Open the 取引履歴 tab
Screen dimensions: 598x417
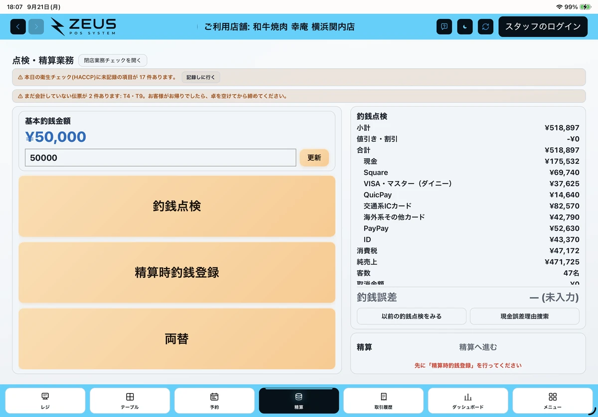coord(383,401)
